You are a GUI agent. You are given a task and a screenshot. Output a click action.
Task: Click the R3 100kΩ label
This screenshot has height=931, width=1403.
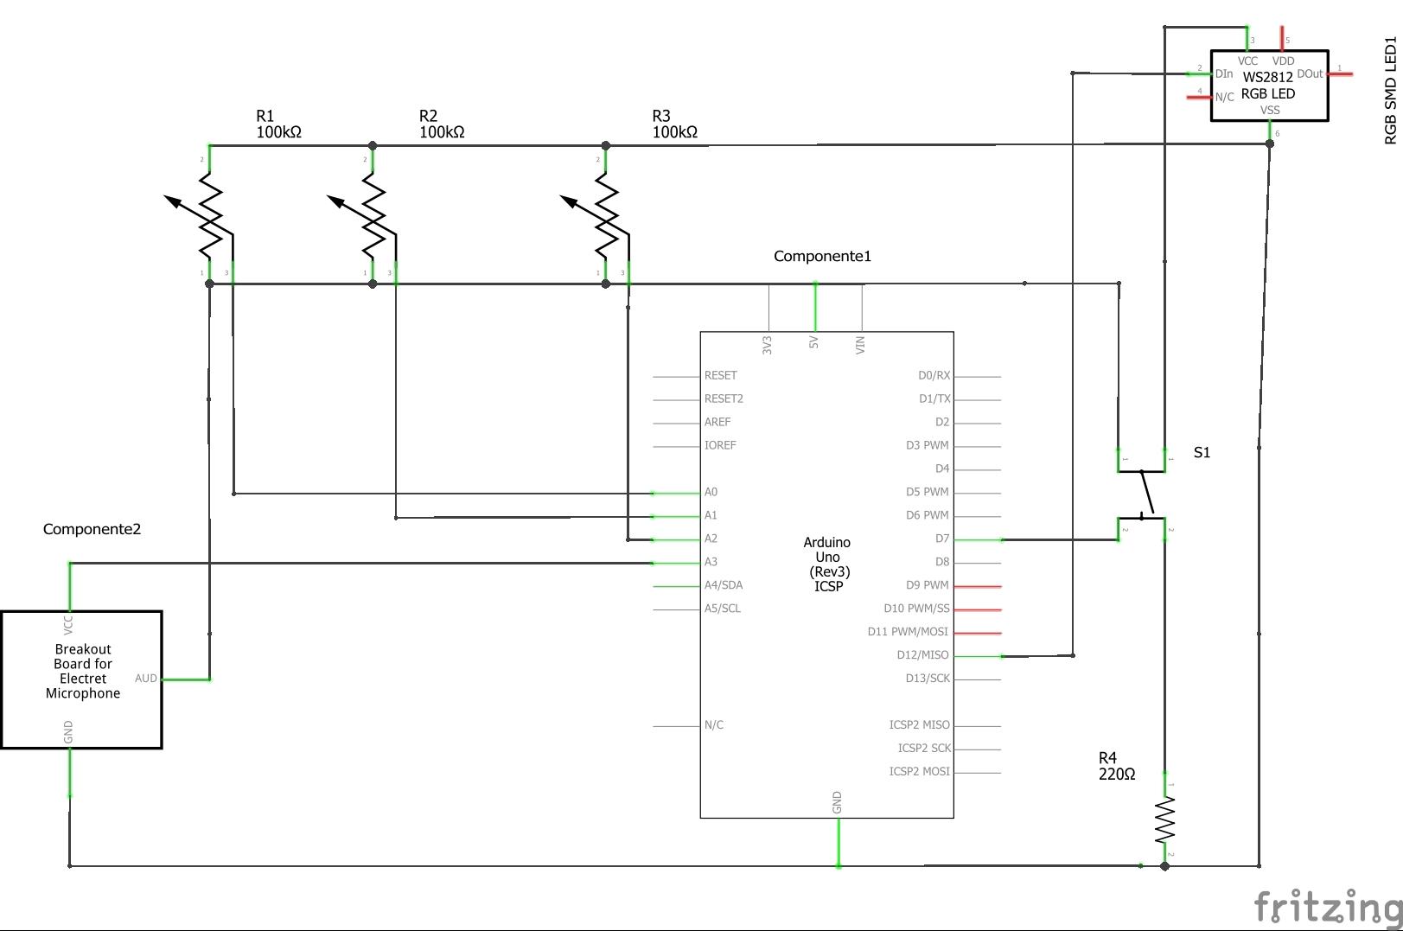click(x=674, y=124)
